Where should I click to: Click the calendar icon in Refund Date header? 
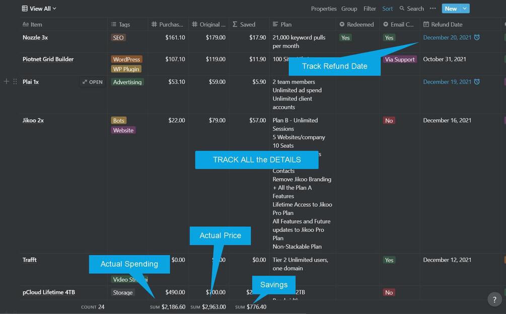point(426,25)
